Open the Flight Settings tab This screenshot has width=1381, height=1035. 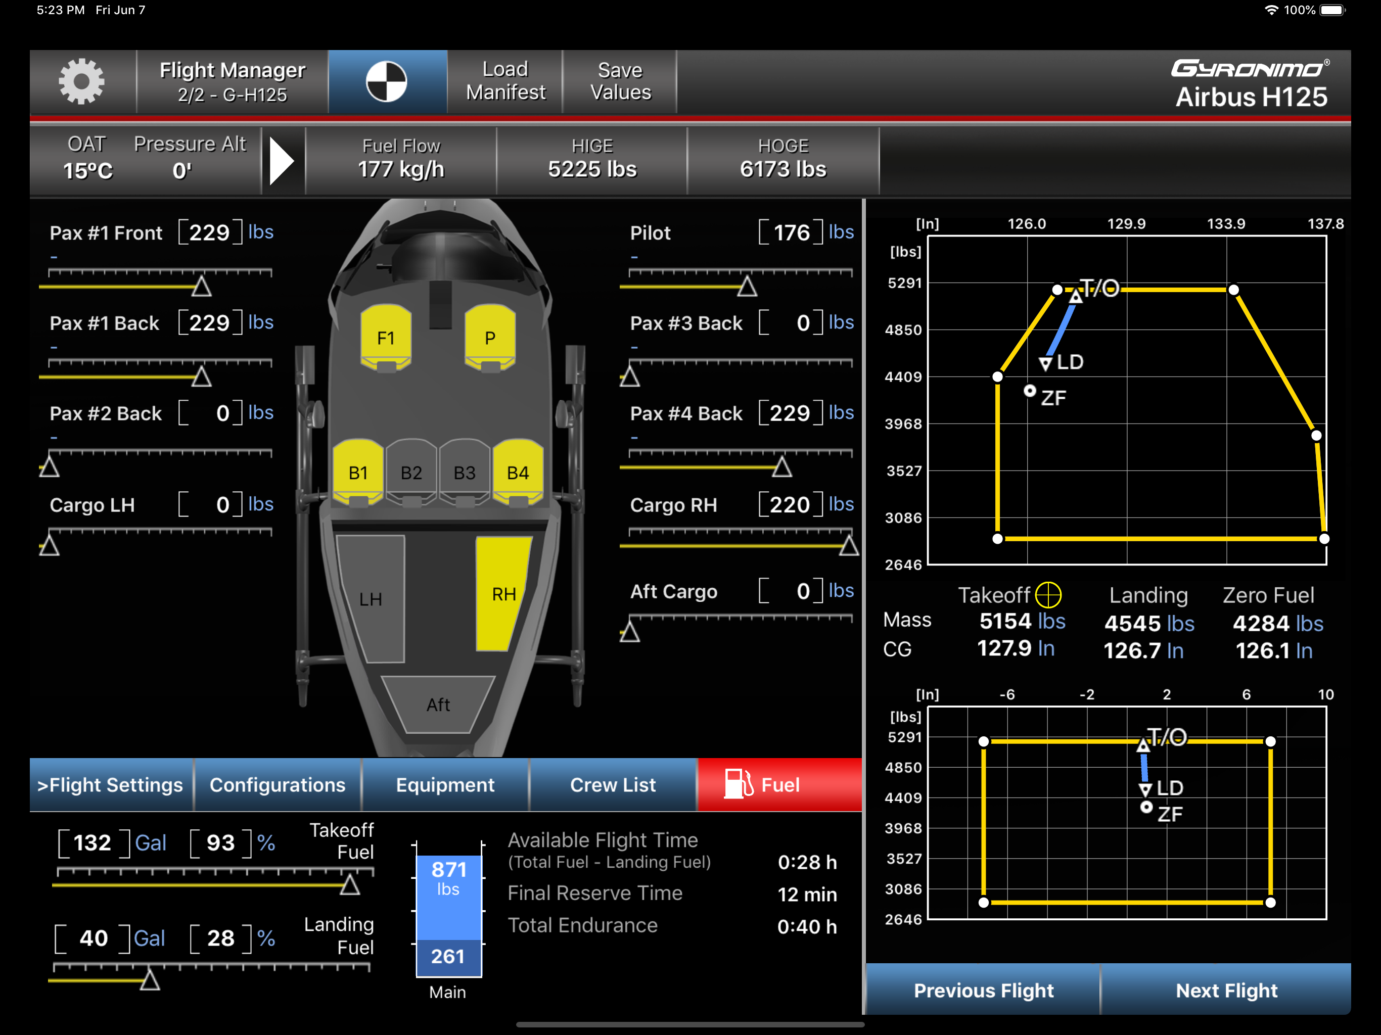(111, 785)
